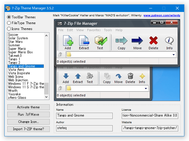Click the Activate theme button
189x141 pixels.
coord(28,107)
